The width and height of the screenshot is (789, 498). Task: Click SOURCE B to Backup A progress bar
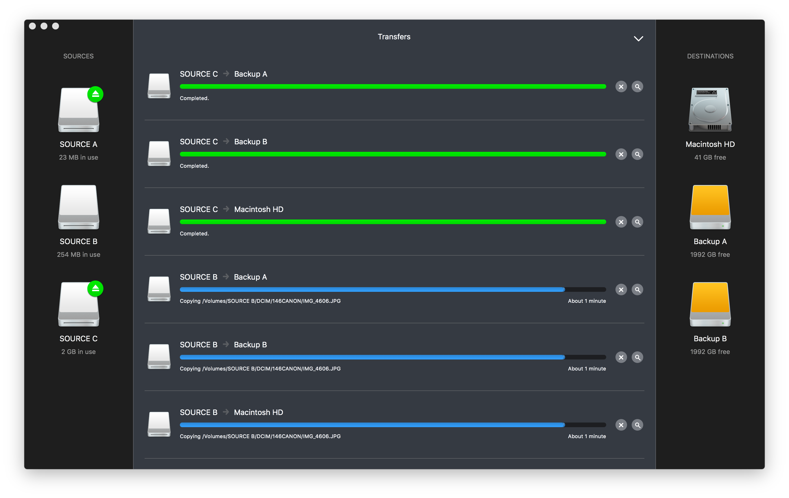click(392, 289)
